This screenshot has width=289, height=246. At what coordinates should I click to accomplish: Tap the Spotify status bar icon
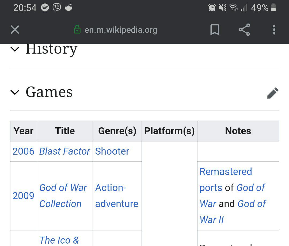coord(45,8)
